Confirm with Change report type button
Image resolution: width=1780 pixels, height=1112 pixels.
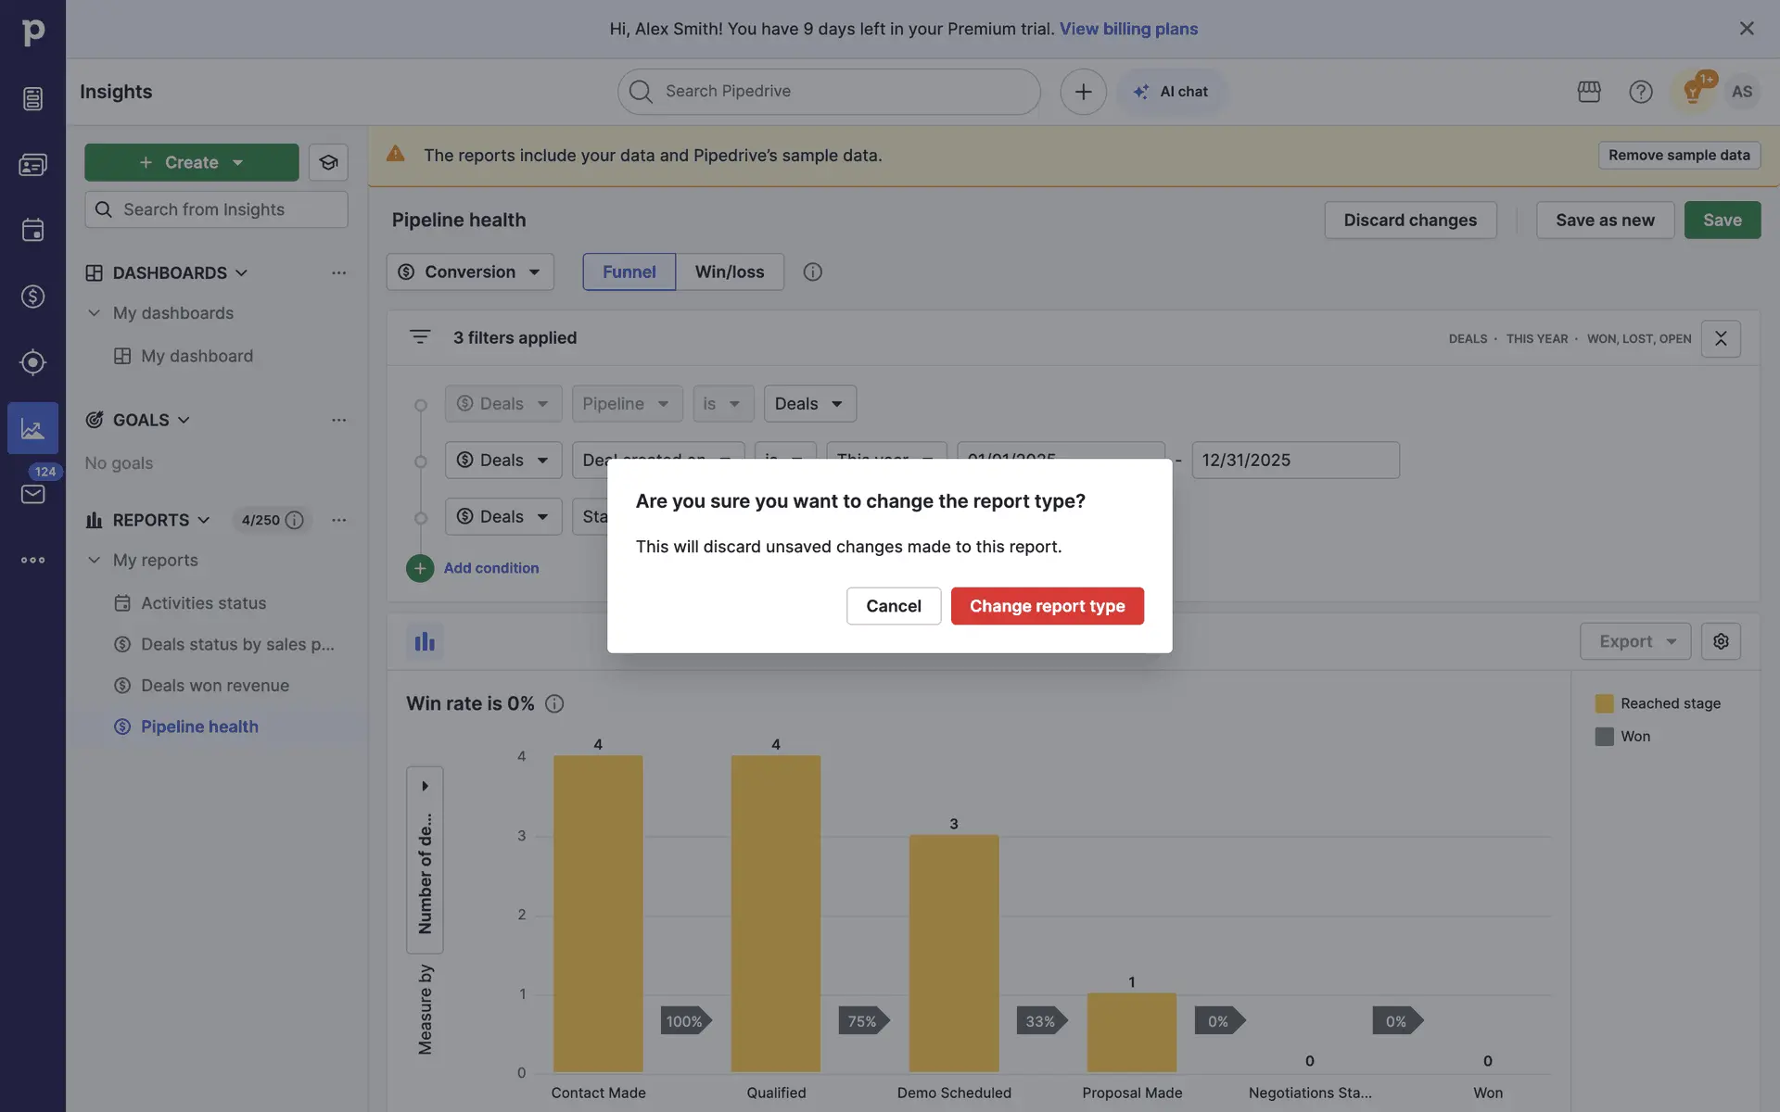coord(1047,606)
